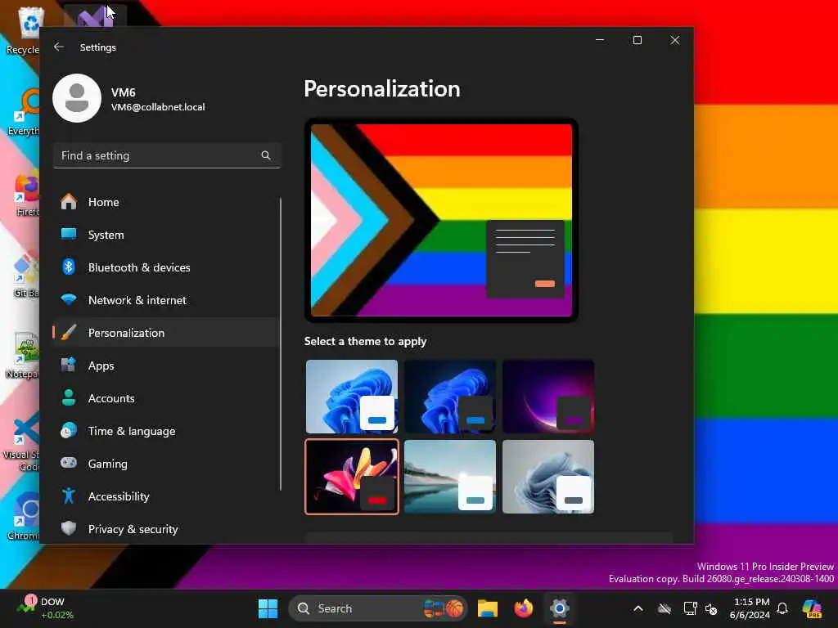Apply the gray Flow theme

(x=548, y=477)
